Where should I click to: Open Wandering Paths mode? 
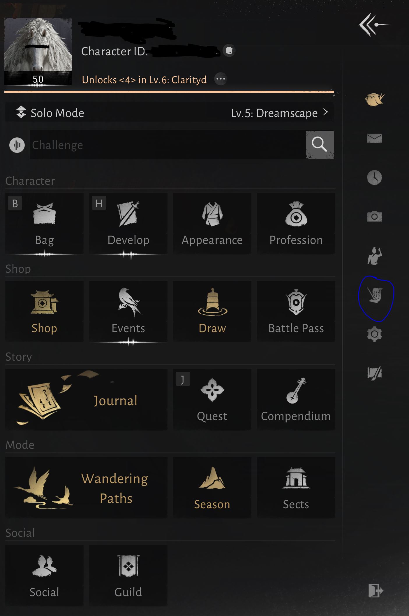coord(86,488)
